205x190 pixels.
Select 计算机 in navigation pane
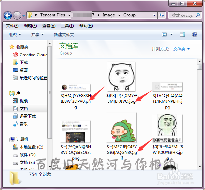[22, 139]
